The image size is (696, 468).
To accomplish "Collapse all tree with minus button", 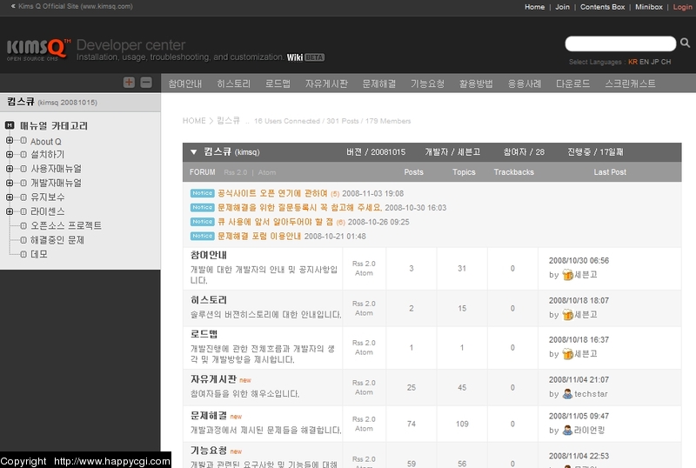I will (x=146, y=82).
